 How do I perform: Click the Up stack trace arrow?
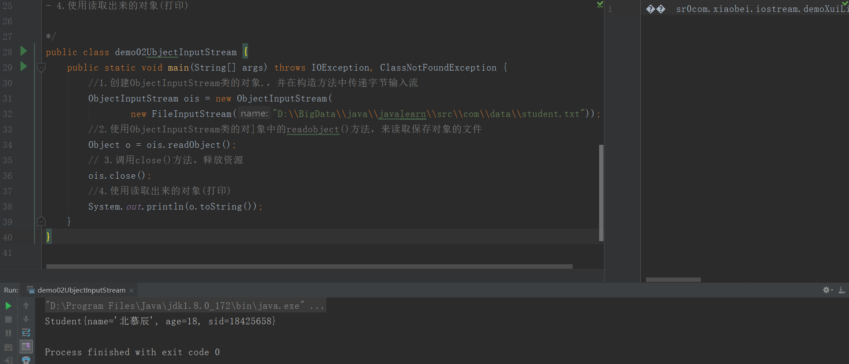pos(26,305)
